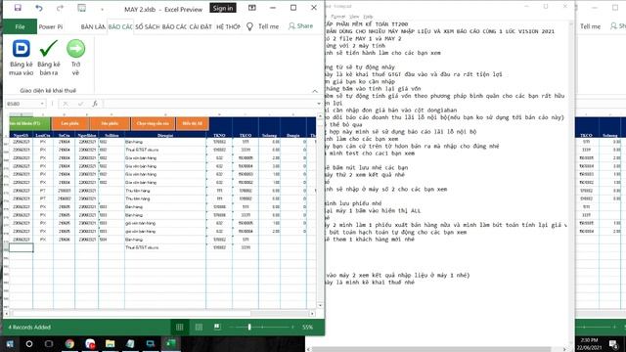Screen dimensions: 626x352
Task: Click the Redo arrow in Quick Access Toolbar
Action: [x=60, y=8]
